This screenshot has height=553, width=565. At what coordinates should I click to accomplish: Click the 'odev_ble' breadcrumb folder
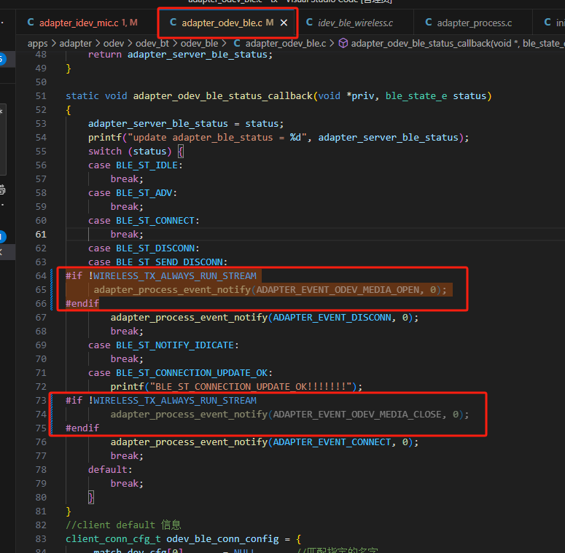click(x=199, y=44)
